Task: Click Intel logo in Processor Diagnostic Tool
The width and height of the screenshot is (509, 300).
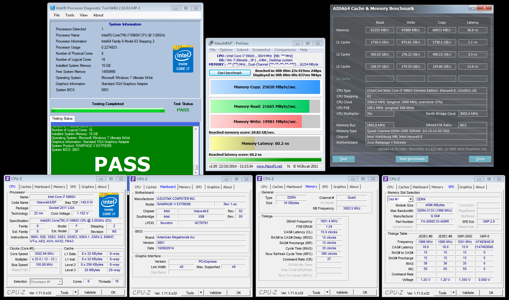Action: click(x=183, y=59)
